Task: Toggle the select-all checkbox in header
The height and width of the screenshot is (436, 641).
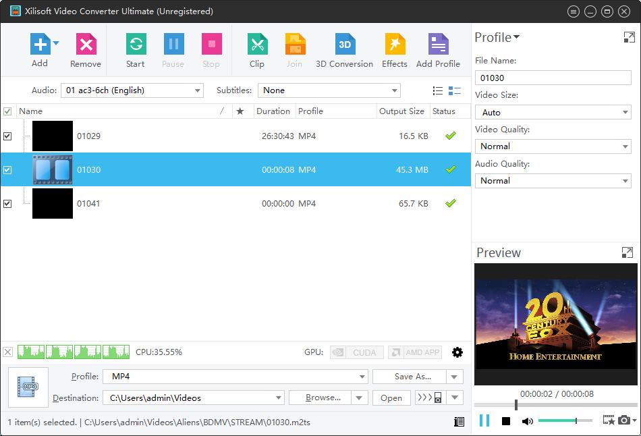Action: point(7,111)
